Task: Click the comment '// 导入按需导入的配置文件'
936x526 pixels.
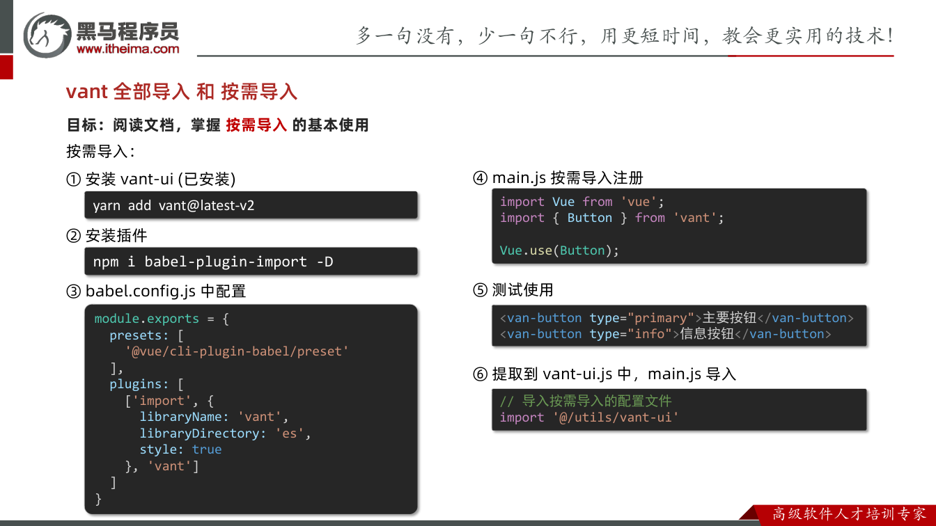Action: click(x=586, y=401)
